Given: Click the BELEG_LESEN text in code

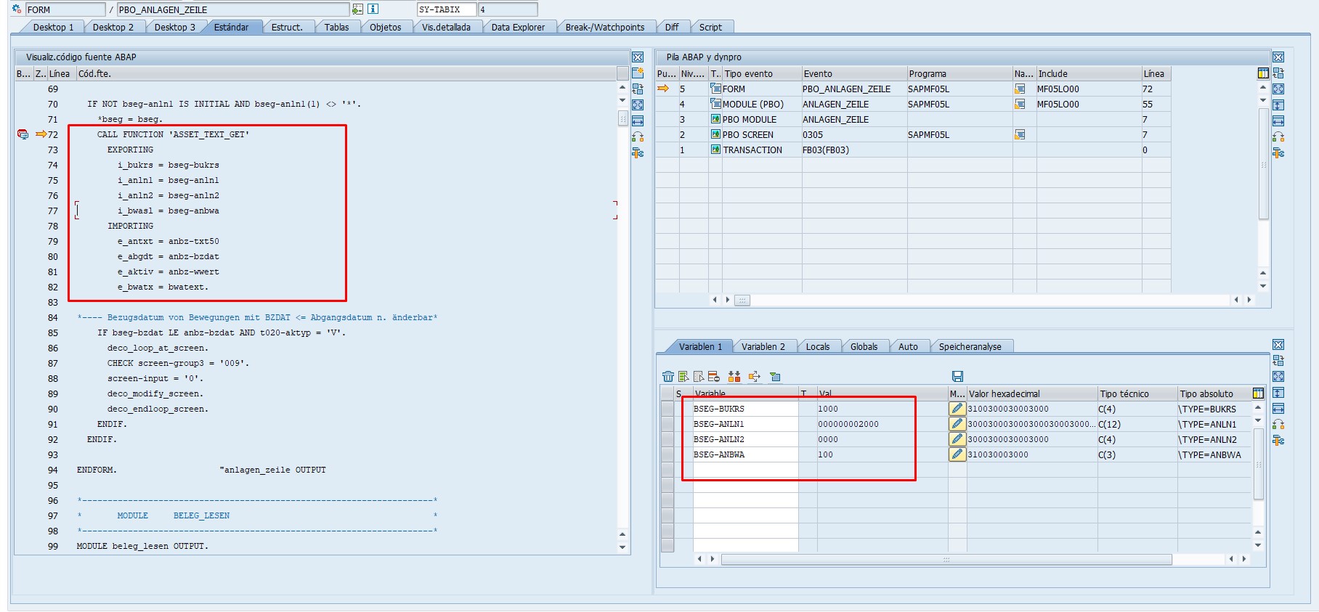Looking at the screenshot, I should tap(201, 515).
